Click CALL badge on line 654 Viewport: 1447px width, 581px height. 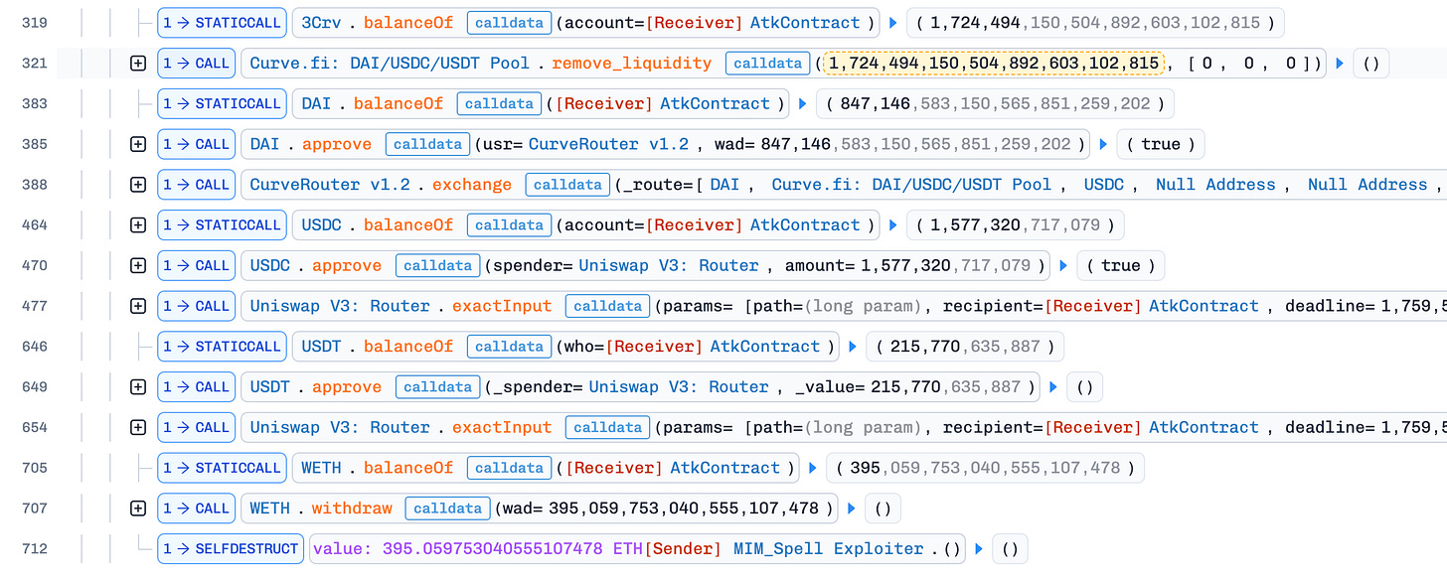[196, 427]
